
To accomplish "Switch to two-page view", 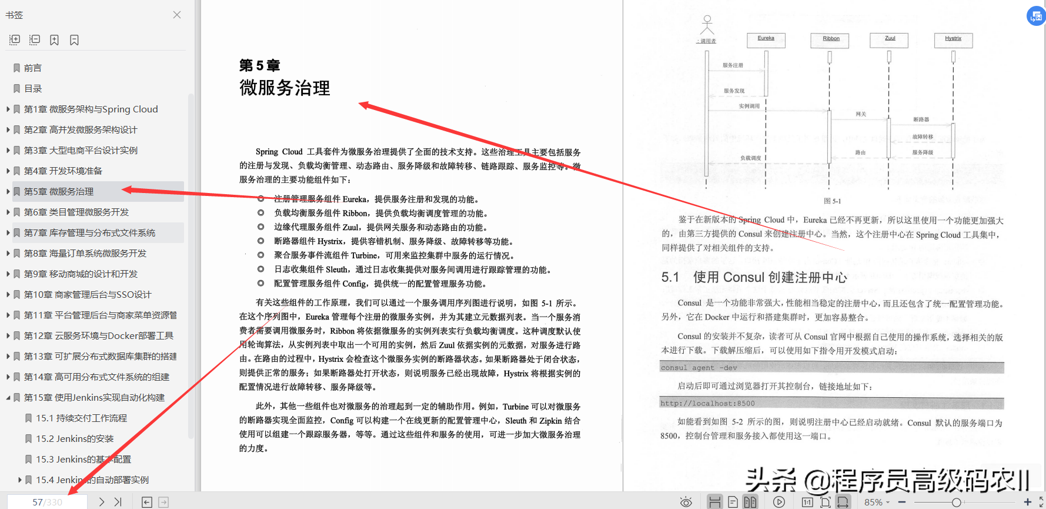I will 750,502.
